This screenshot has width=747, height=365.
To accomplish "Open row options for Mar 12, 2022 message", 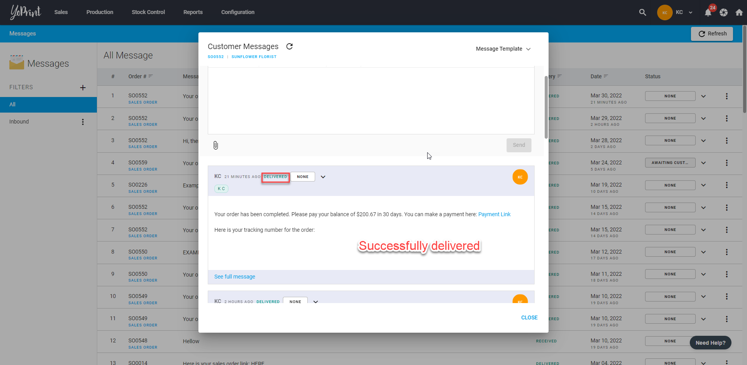I will (x=726, y=252).
